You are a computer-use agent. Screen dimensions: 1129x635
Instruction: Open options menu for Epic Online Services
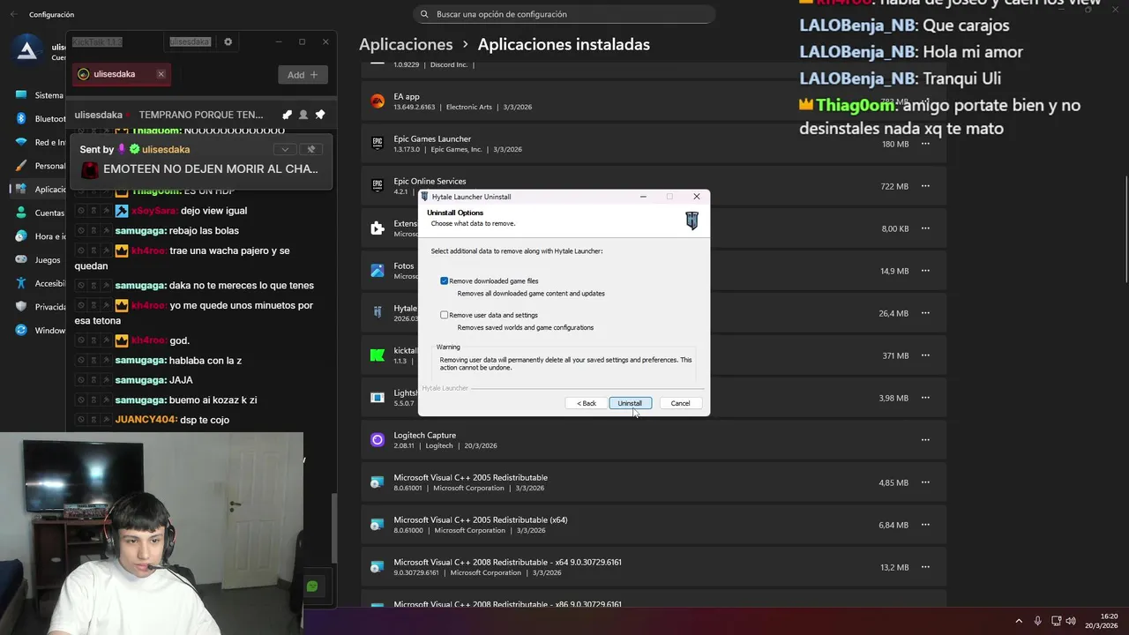pos(925,186)
